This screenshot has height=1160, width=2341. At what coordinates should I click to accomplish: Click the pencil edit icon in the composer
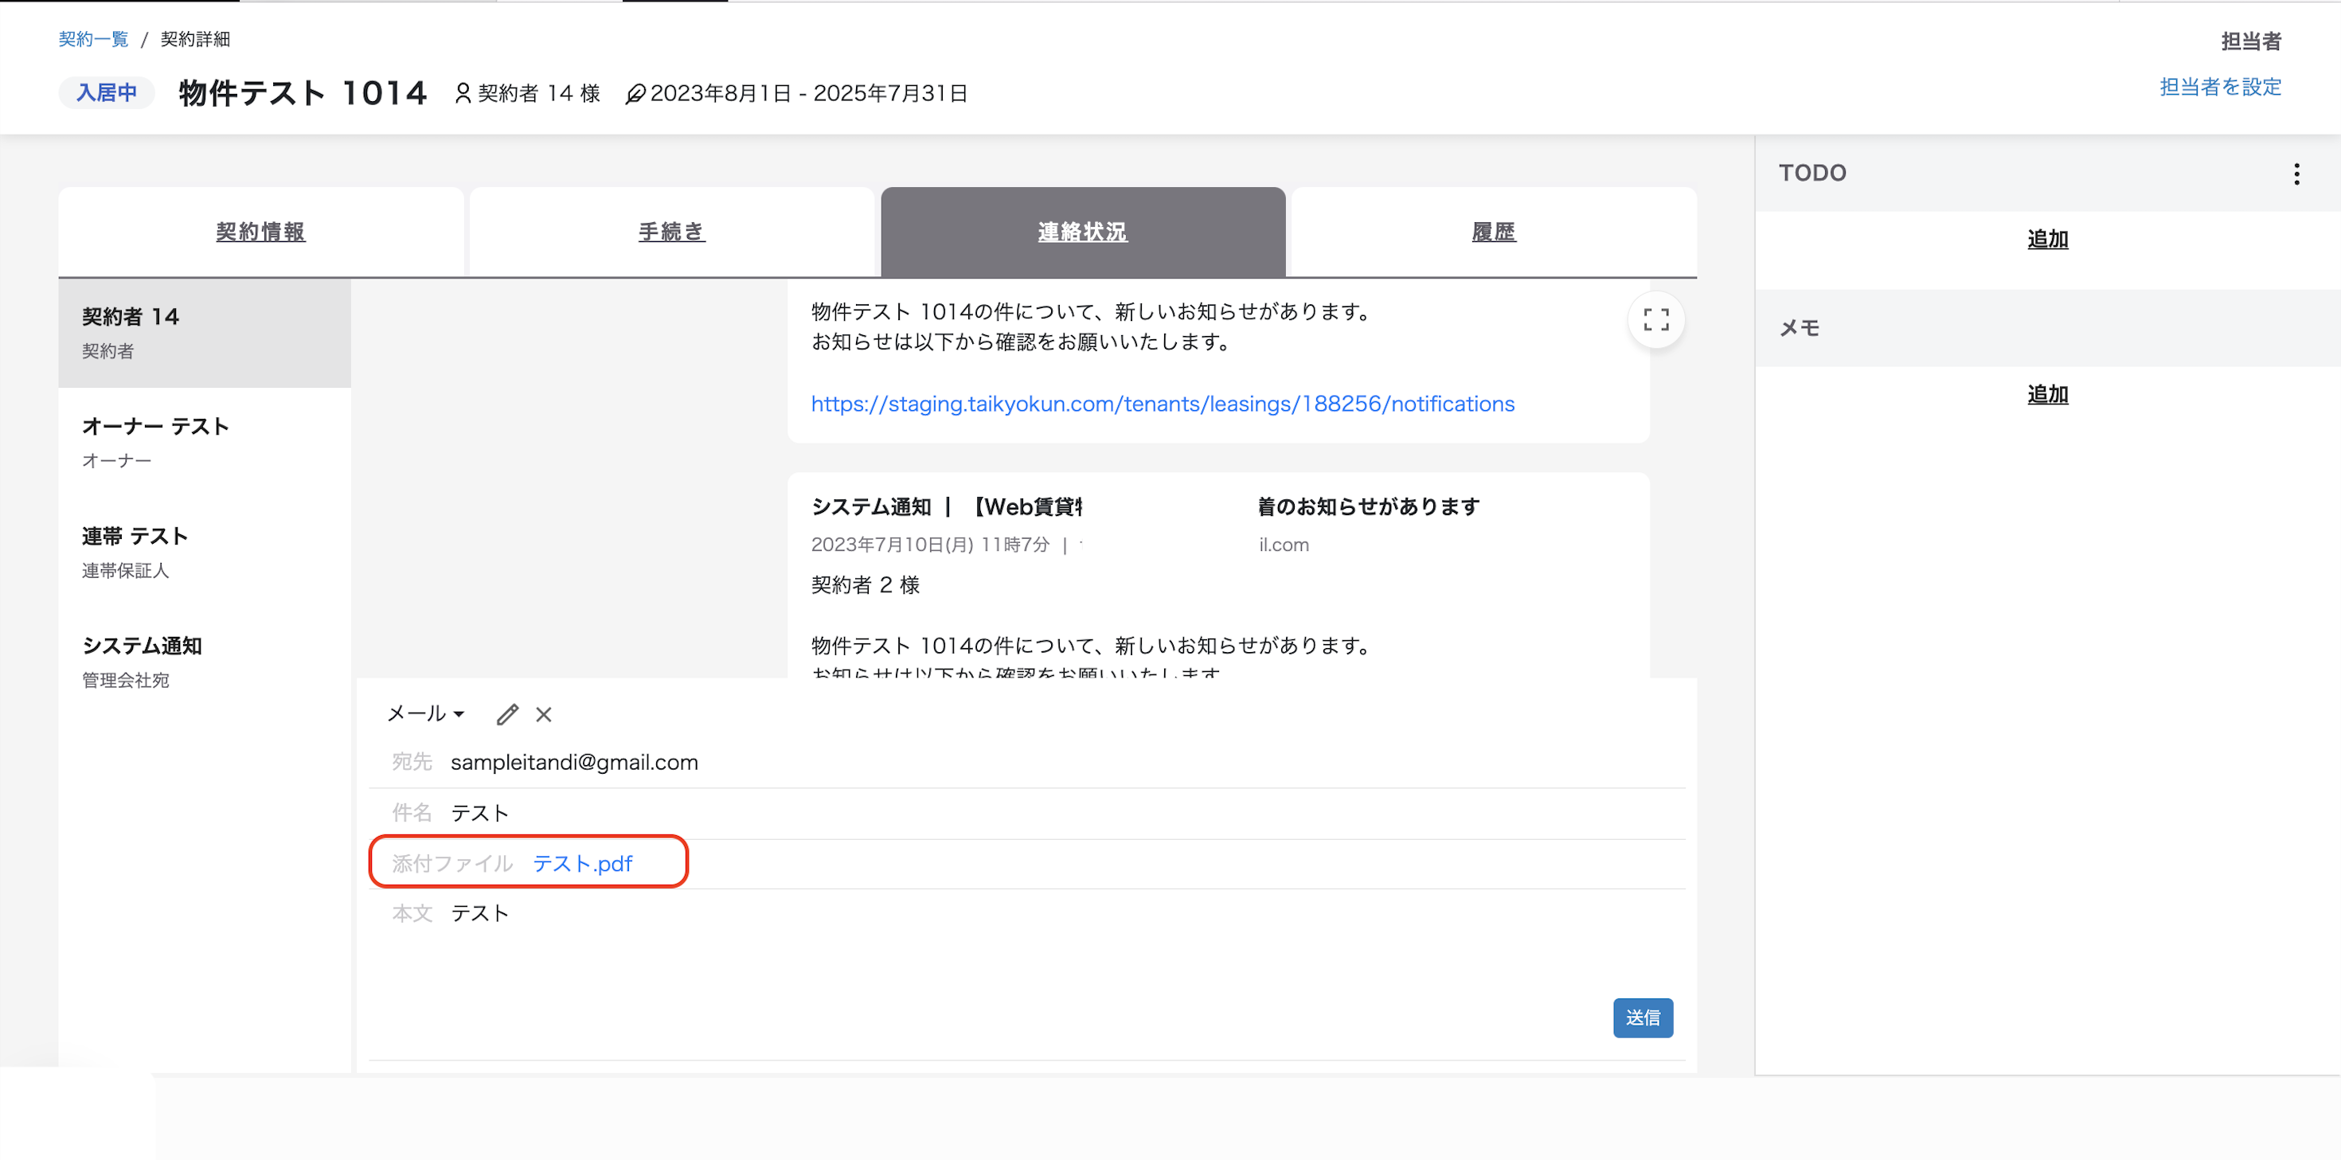[507, 714]
